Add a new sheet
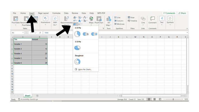Screen dimensions: 199x112 tap(37, 95)
